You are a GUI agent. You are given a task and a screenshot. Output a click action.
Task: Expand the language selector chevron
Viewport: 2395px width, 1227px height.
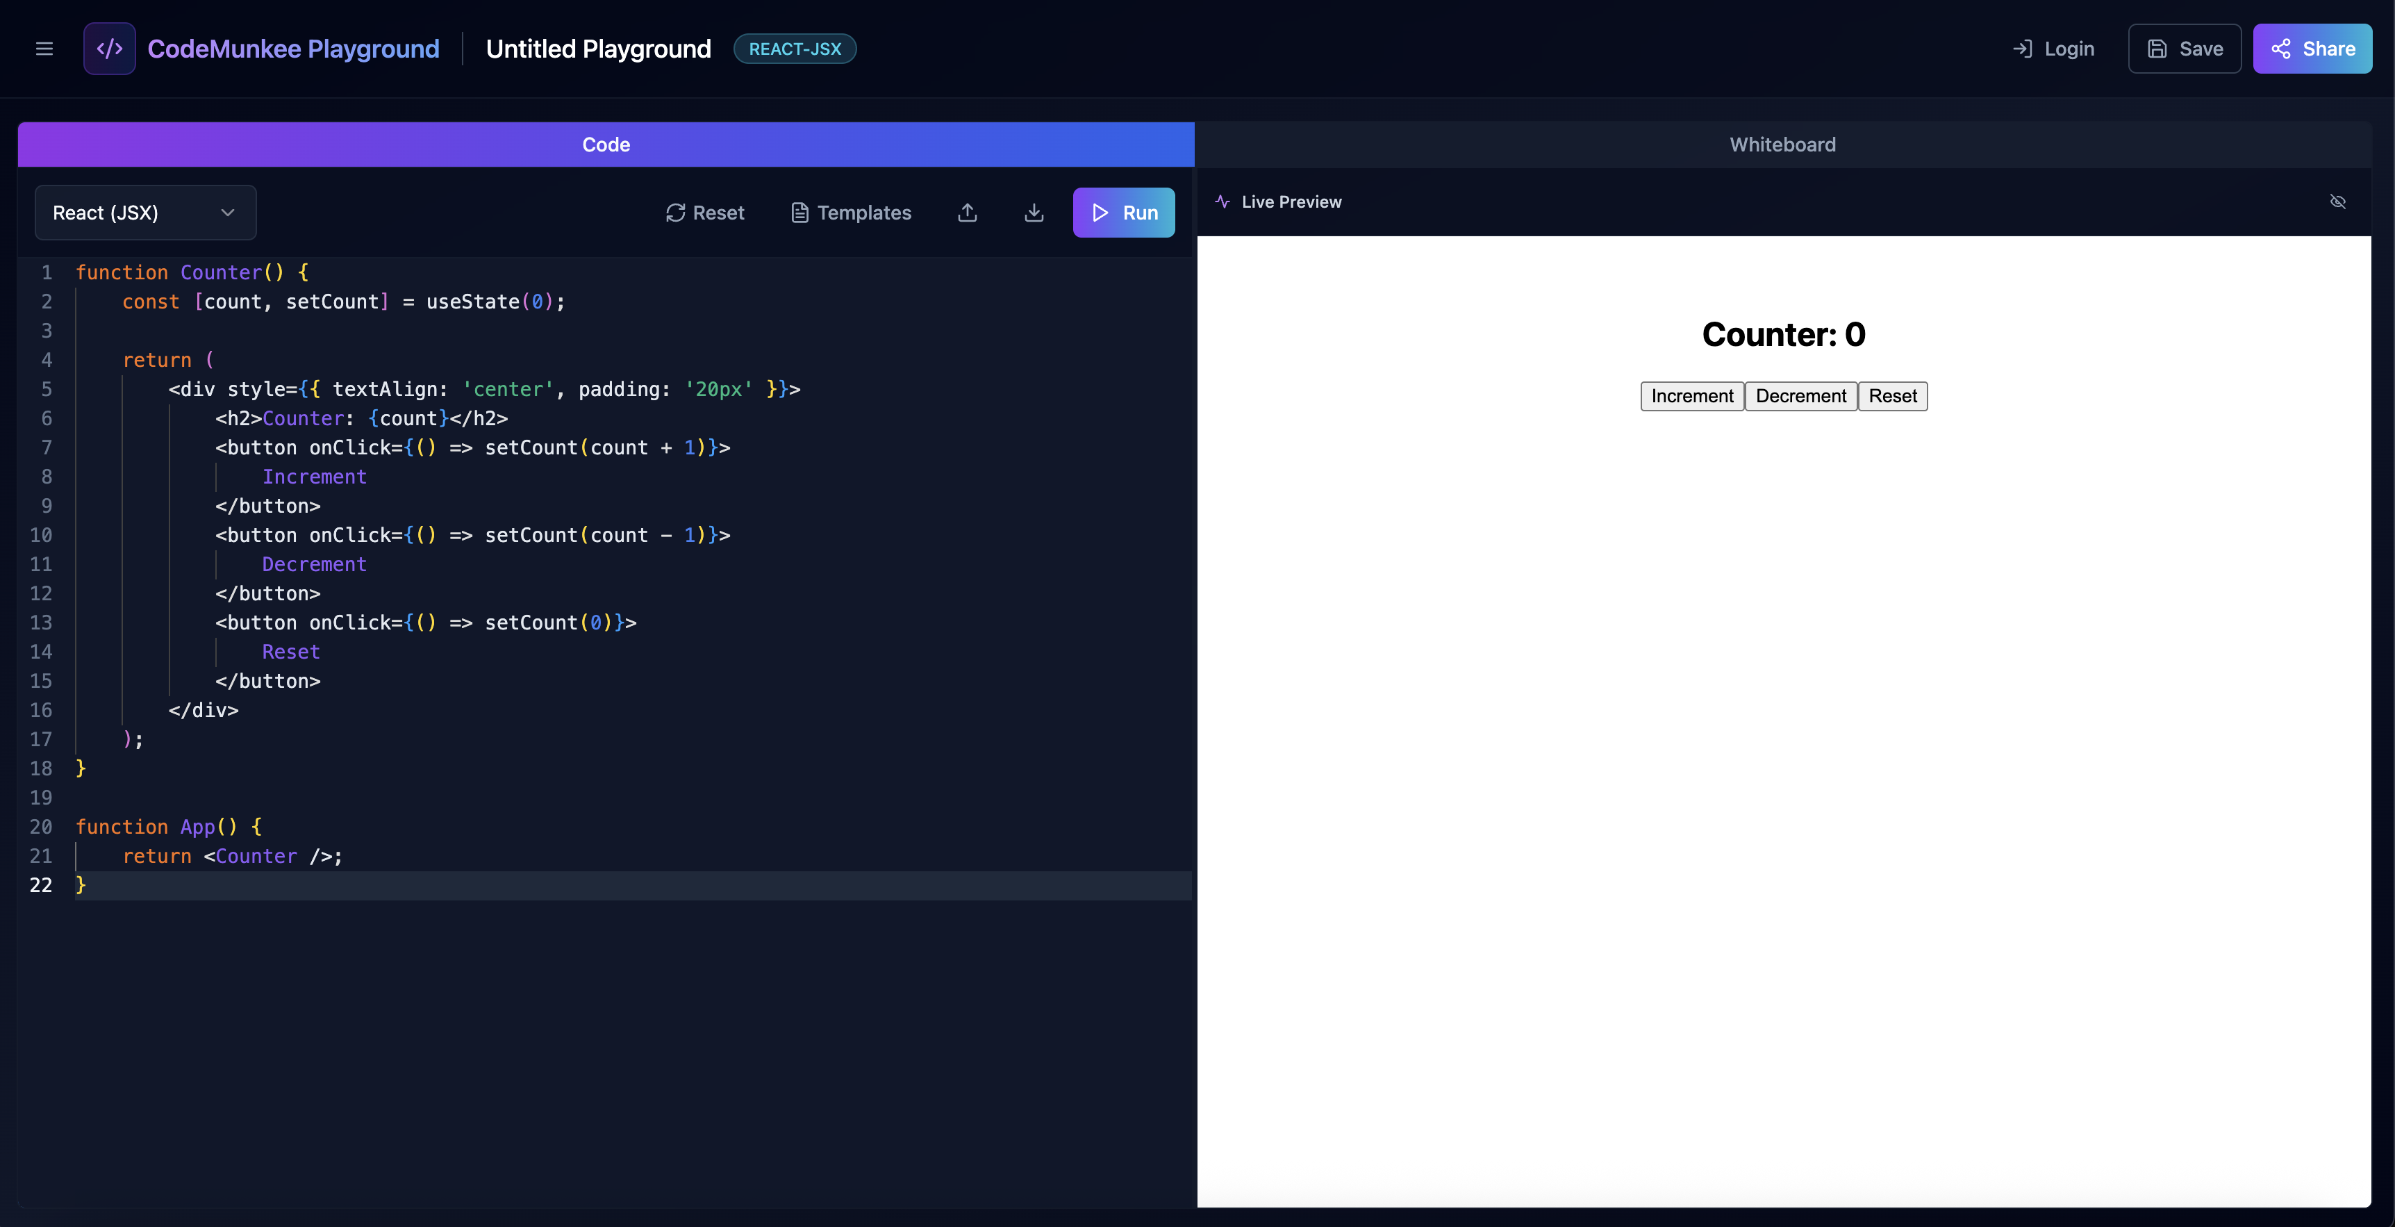(x=228, y=212)
